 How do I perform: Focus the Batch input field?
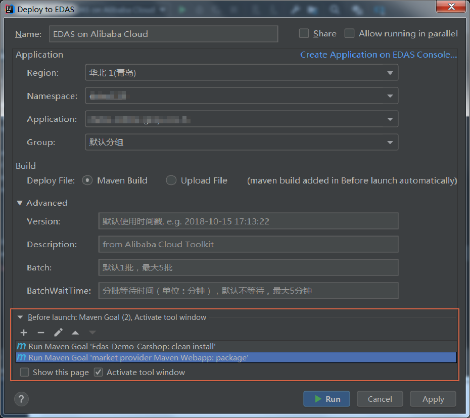[x=248, y=267]
